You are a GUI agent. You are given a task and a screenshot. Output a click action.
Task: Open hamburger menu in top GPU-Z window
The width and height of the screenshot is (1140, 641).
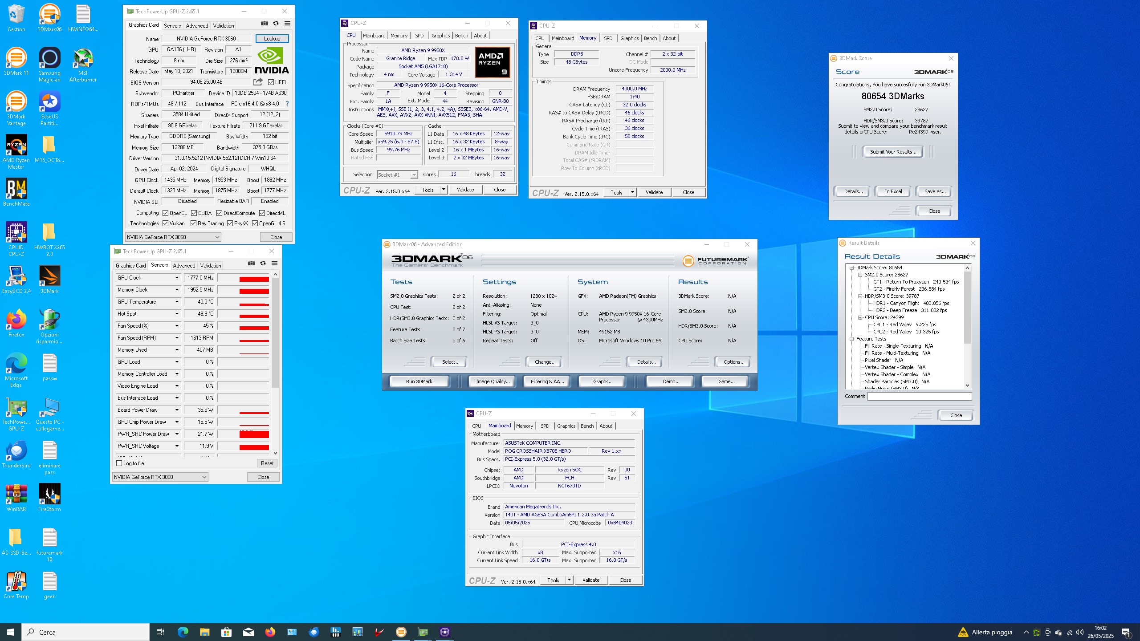coord(287,24)
